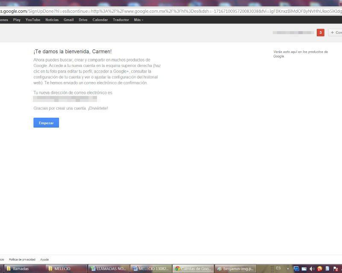This screenshot has height=273, width=342.
Task: Open the Ayuda footer link
Action: click(x=44, y=259)
